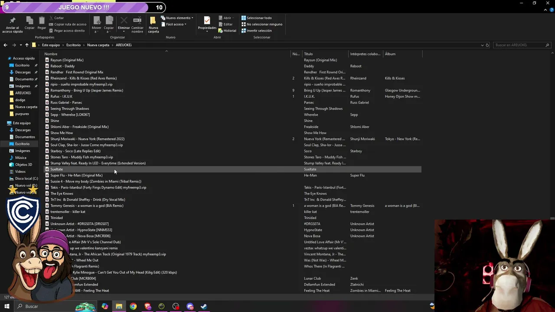This screenshot has width=555, height=312.
Task: Click Editar in Abrir group
Action: point(225,24)
